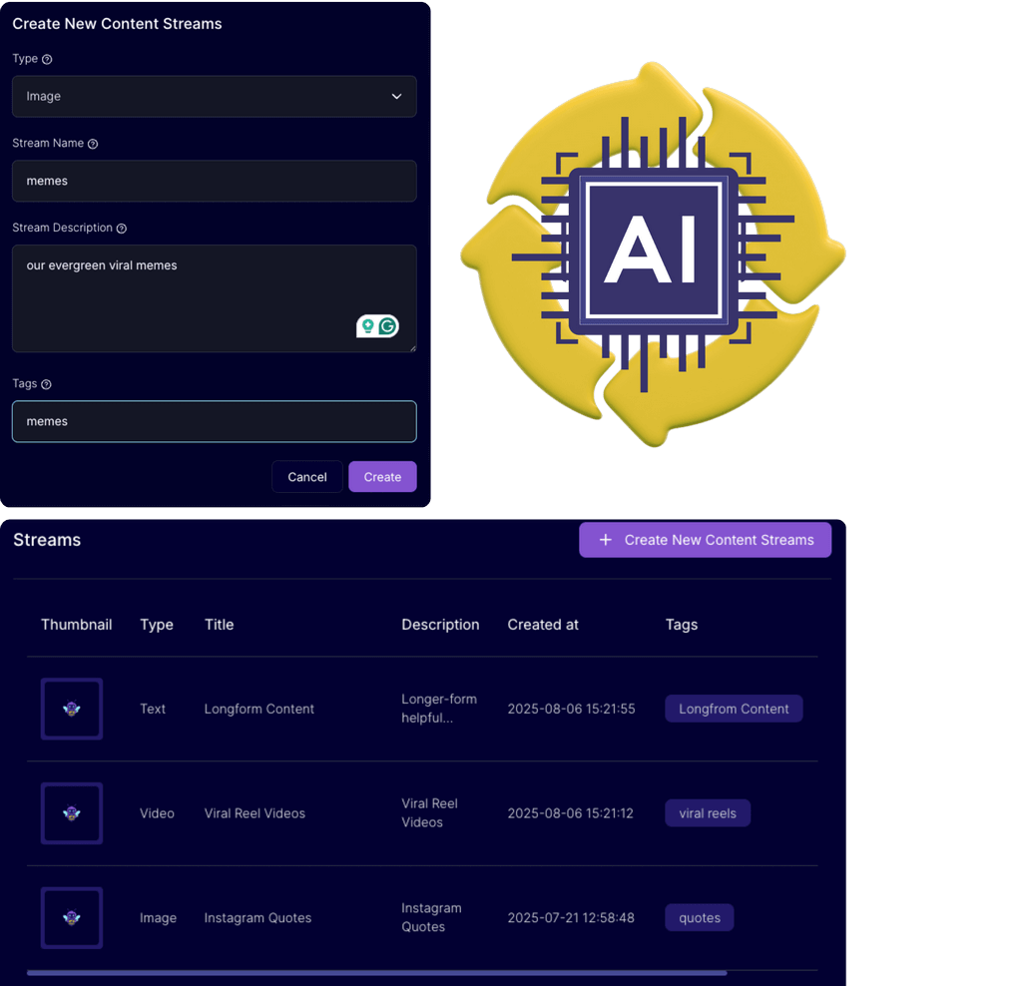Click the chevron arrow in Type field
This screenshot has height=986, width=1022.
click(x=396, y=97)
